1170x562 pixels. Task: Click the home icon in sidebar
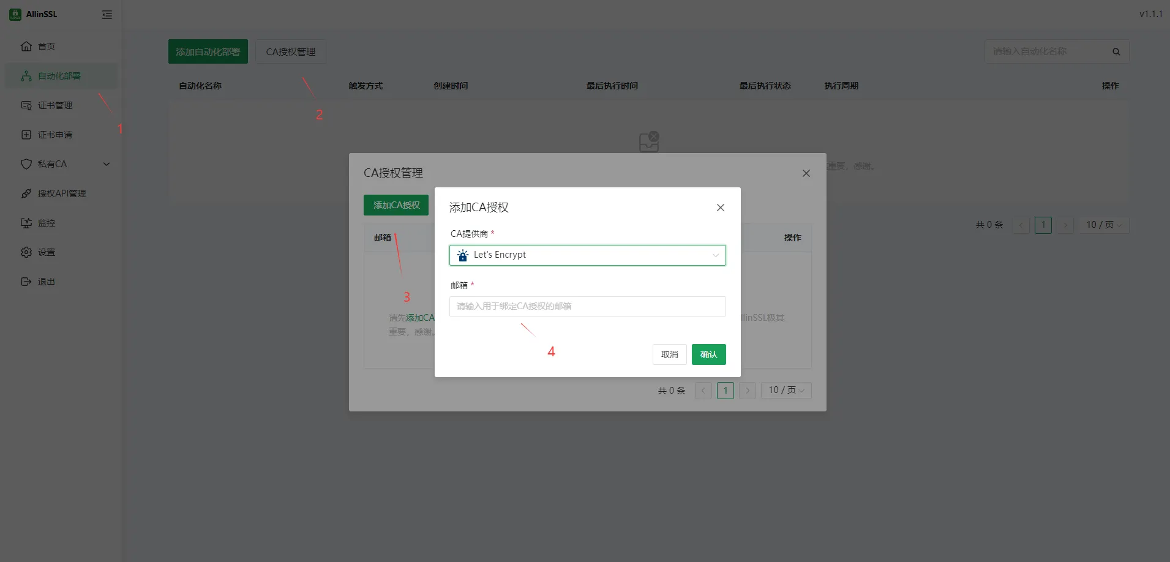[x=26, y=47]
